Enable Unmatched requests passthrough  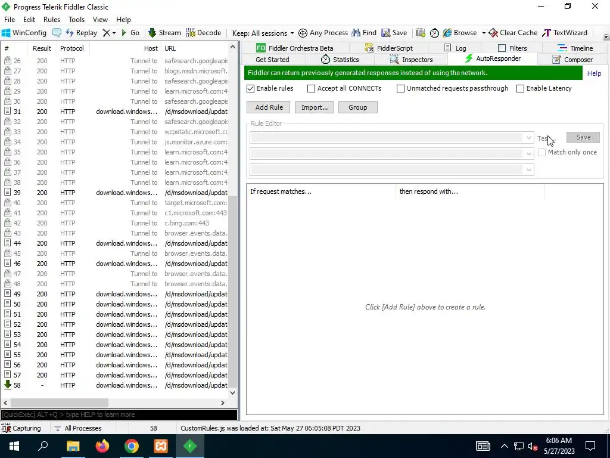point(400,88)
